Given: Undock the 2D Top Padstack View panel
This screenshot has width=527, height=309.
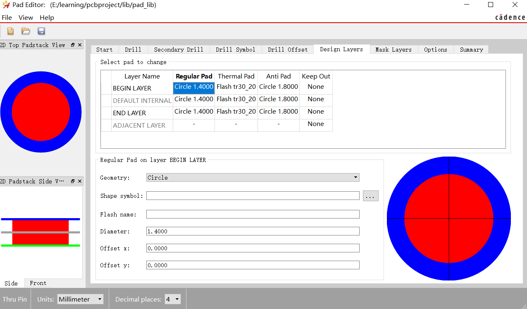Looking at the screenshot, I should [x=73, y=45].
